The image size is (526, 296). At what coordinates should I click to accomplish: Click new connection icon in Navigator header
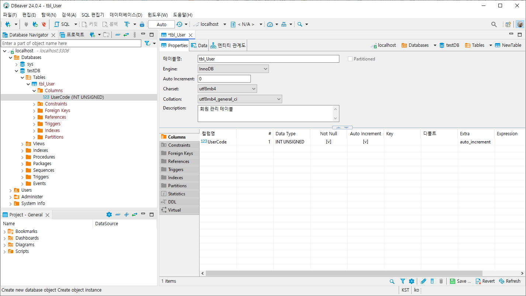(93, 35)
